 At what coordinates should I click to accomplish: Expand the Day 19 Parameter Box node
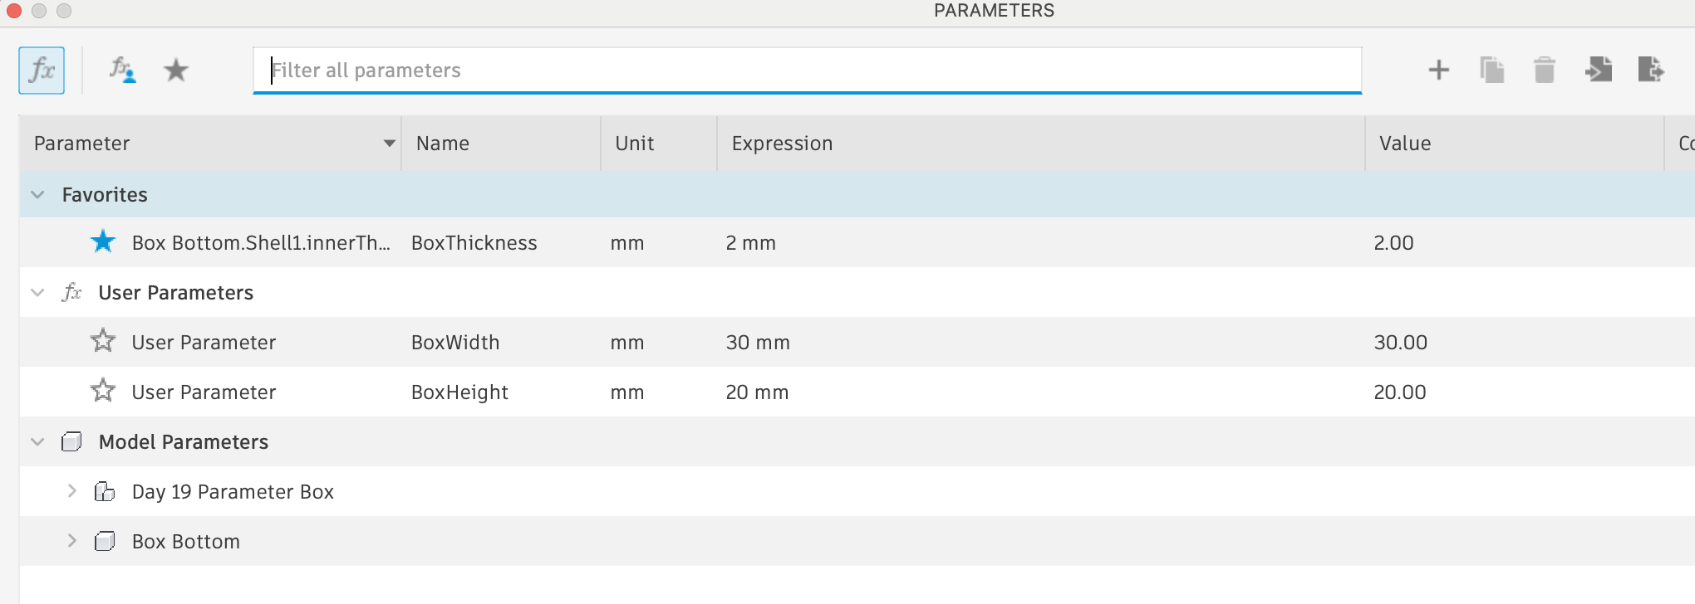tap(72, 491)
